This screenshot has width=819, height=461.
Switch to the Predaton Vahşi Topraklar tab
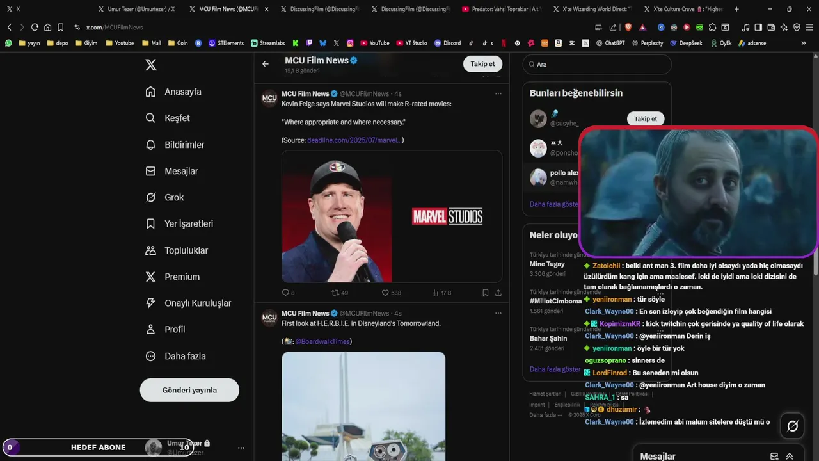pyautogui.click(x=502, y=9)
